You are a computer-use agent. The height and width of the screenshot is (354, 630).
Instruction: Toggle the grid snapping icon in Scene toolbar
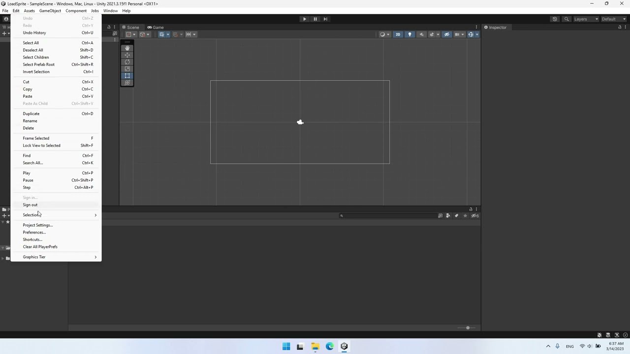pos(175,34)
